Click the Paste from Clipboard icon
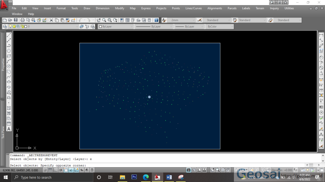The image size is (325, 182). pos(62,20)
